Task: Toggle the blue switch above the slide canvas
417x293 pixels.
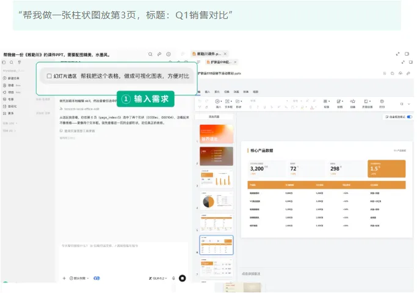Action: click(x=410, y=117)
